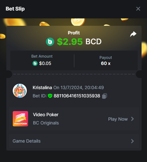The image size is (147, 162).
Task: Close the Bet Slip dialog
Action: pyautogui.click(x=138, y=9)
